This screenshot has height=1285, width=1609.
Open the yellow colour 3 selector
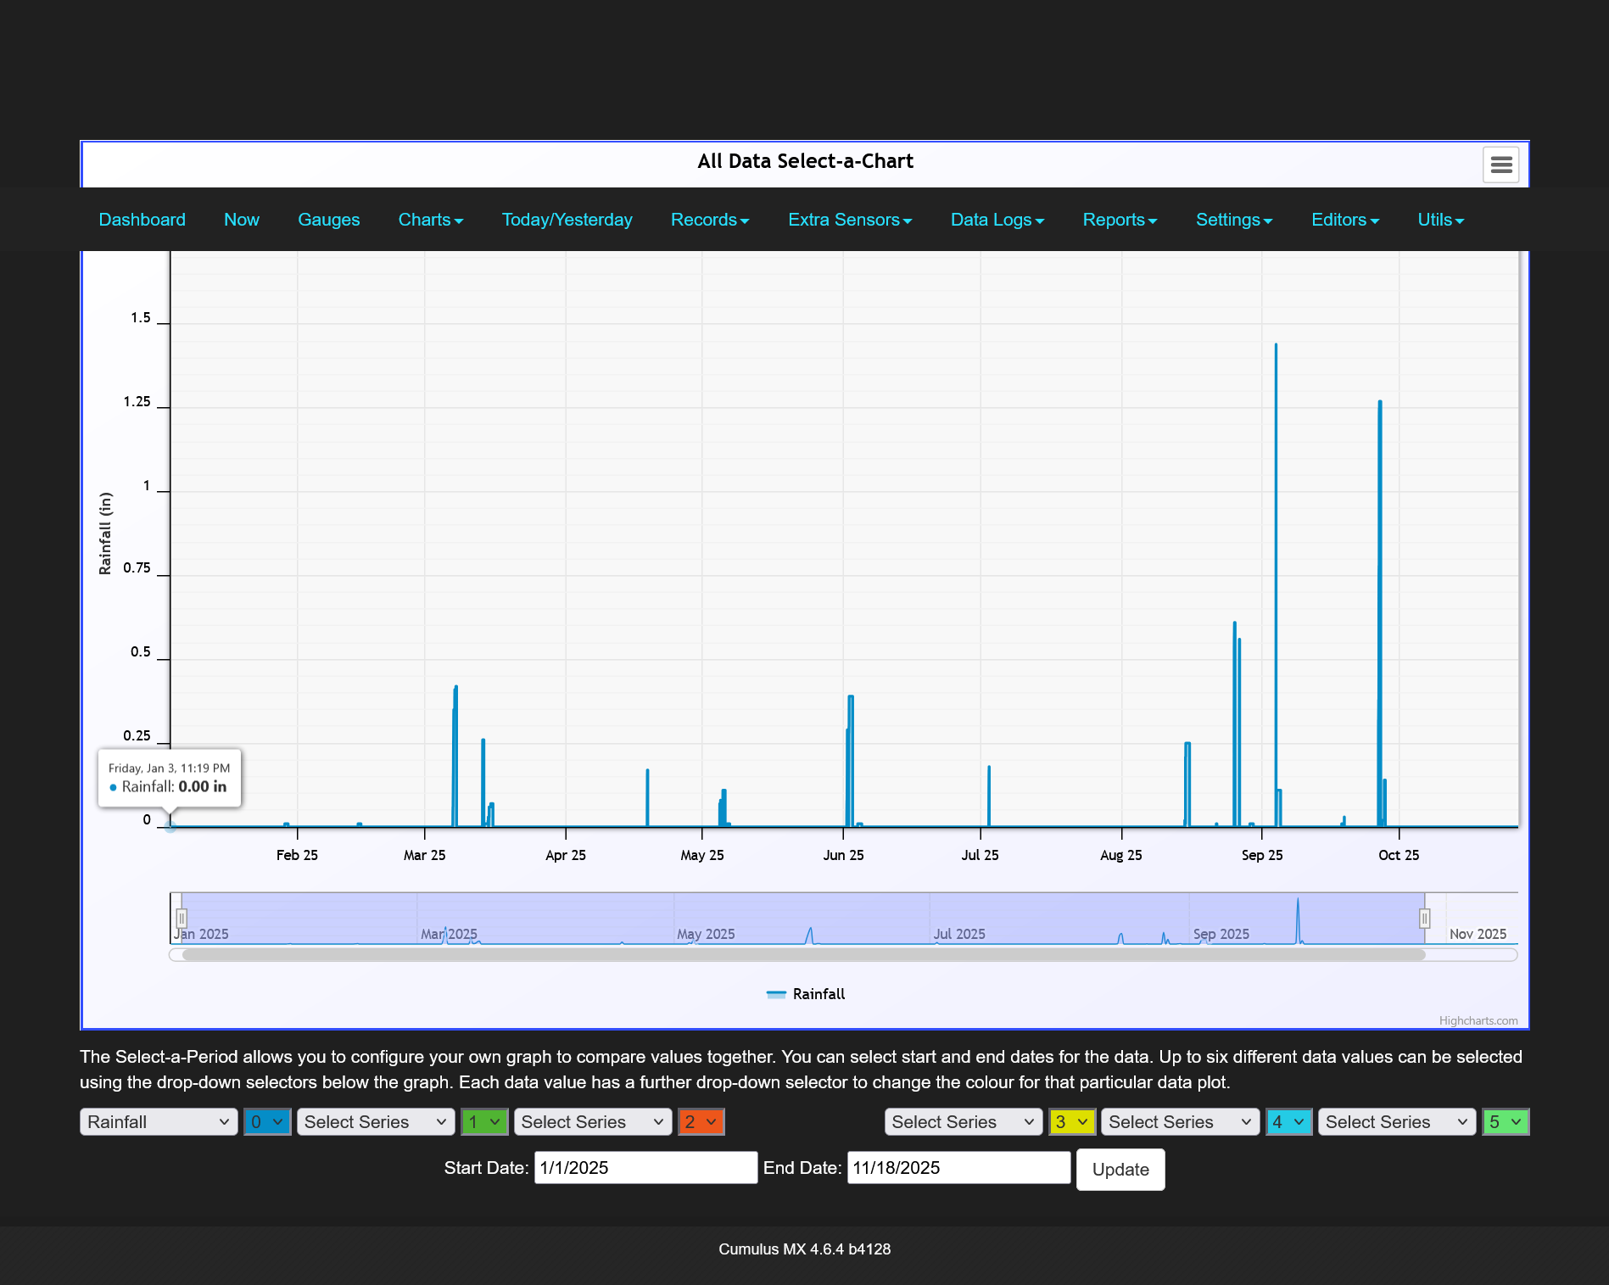click(1072, 1122)
